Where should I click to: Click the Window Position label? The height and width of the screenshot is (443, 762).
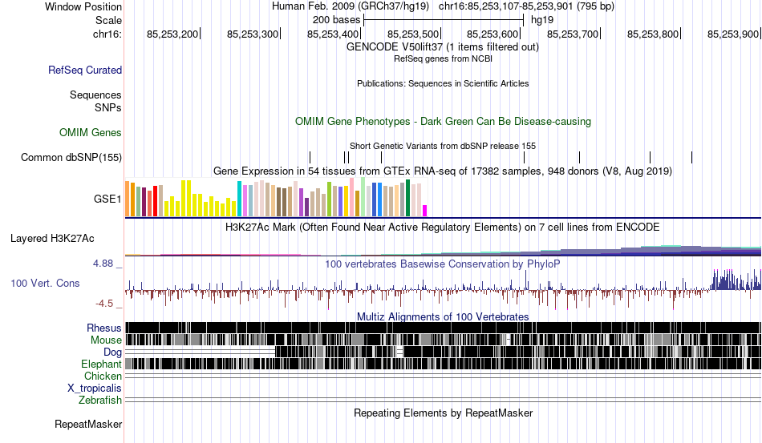coord(83,6)
